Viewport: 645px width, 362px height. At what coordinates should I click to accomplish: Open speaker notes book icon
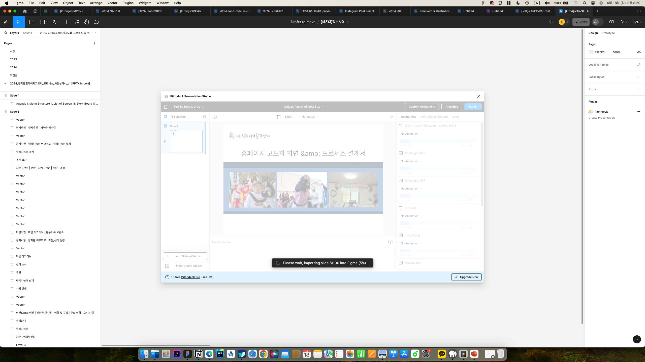pyautogui.click(x=390, y=242)
